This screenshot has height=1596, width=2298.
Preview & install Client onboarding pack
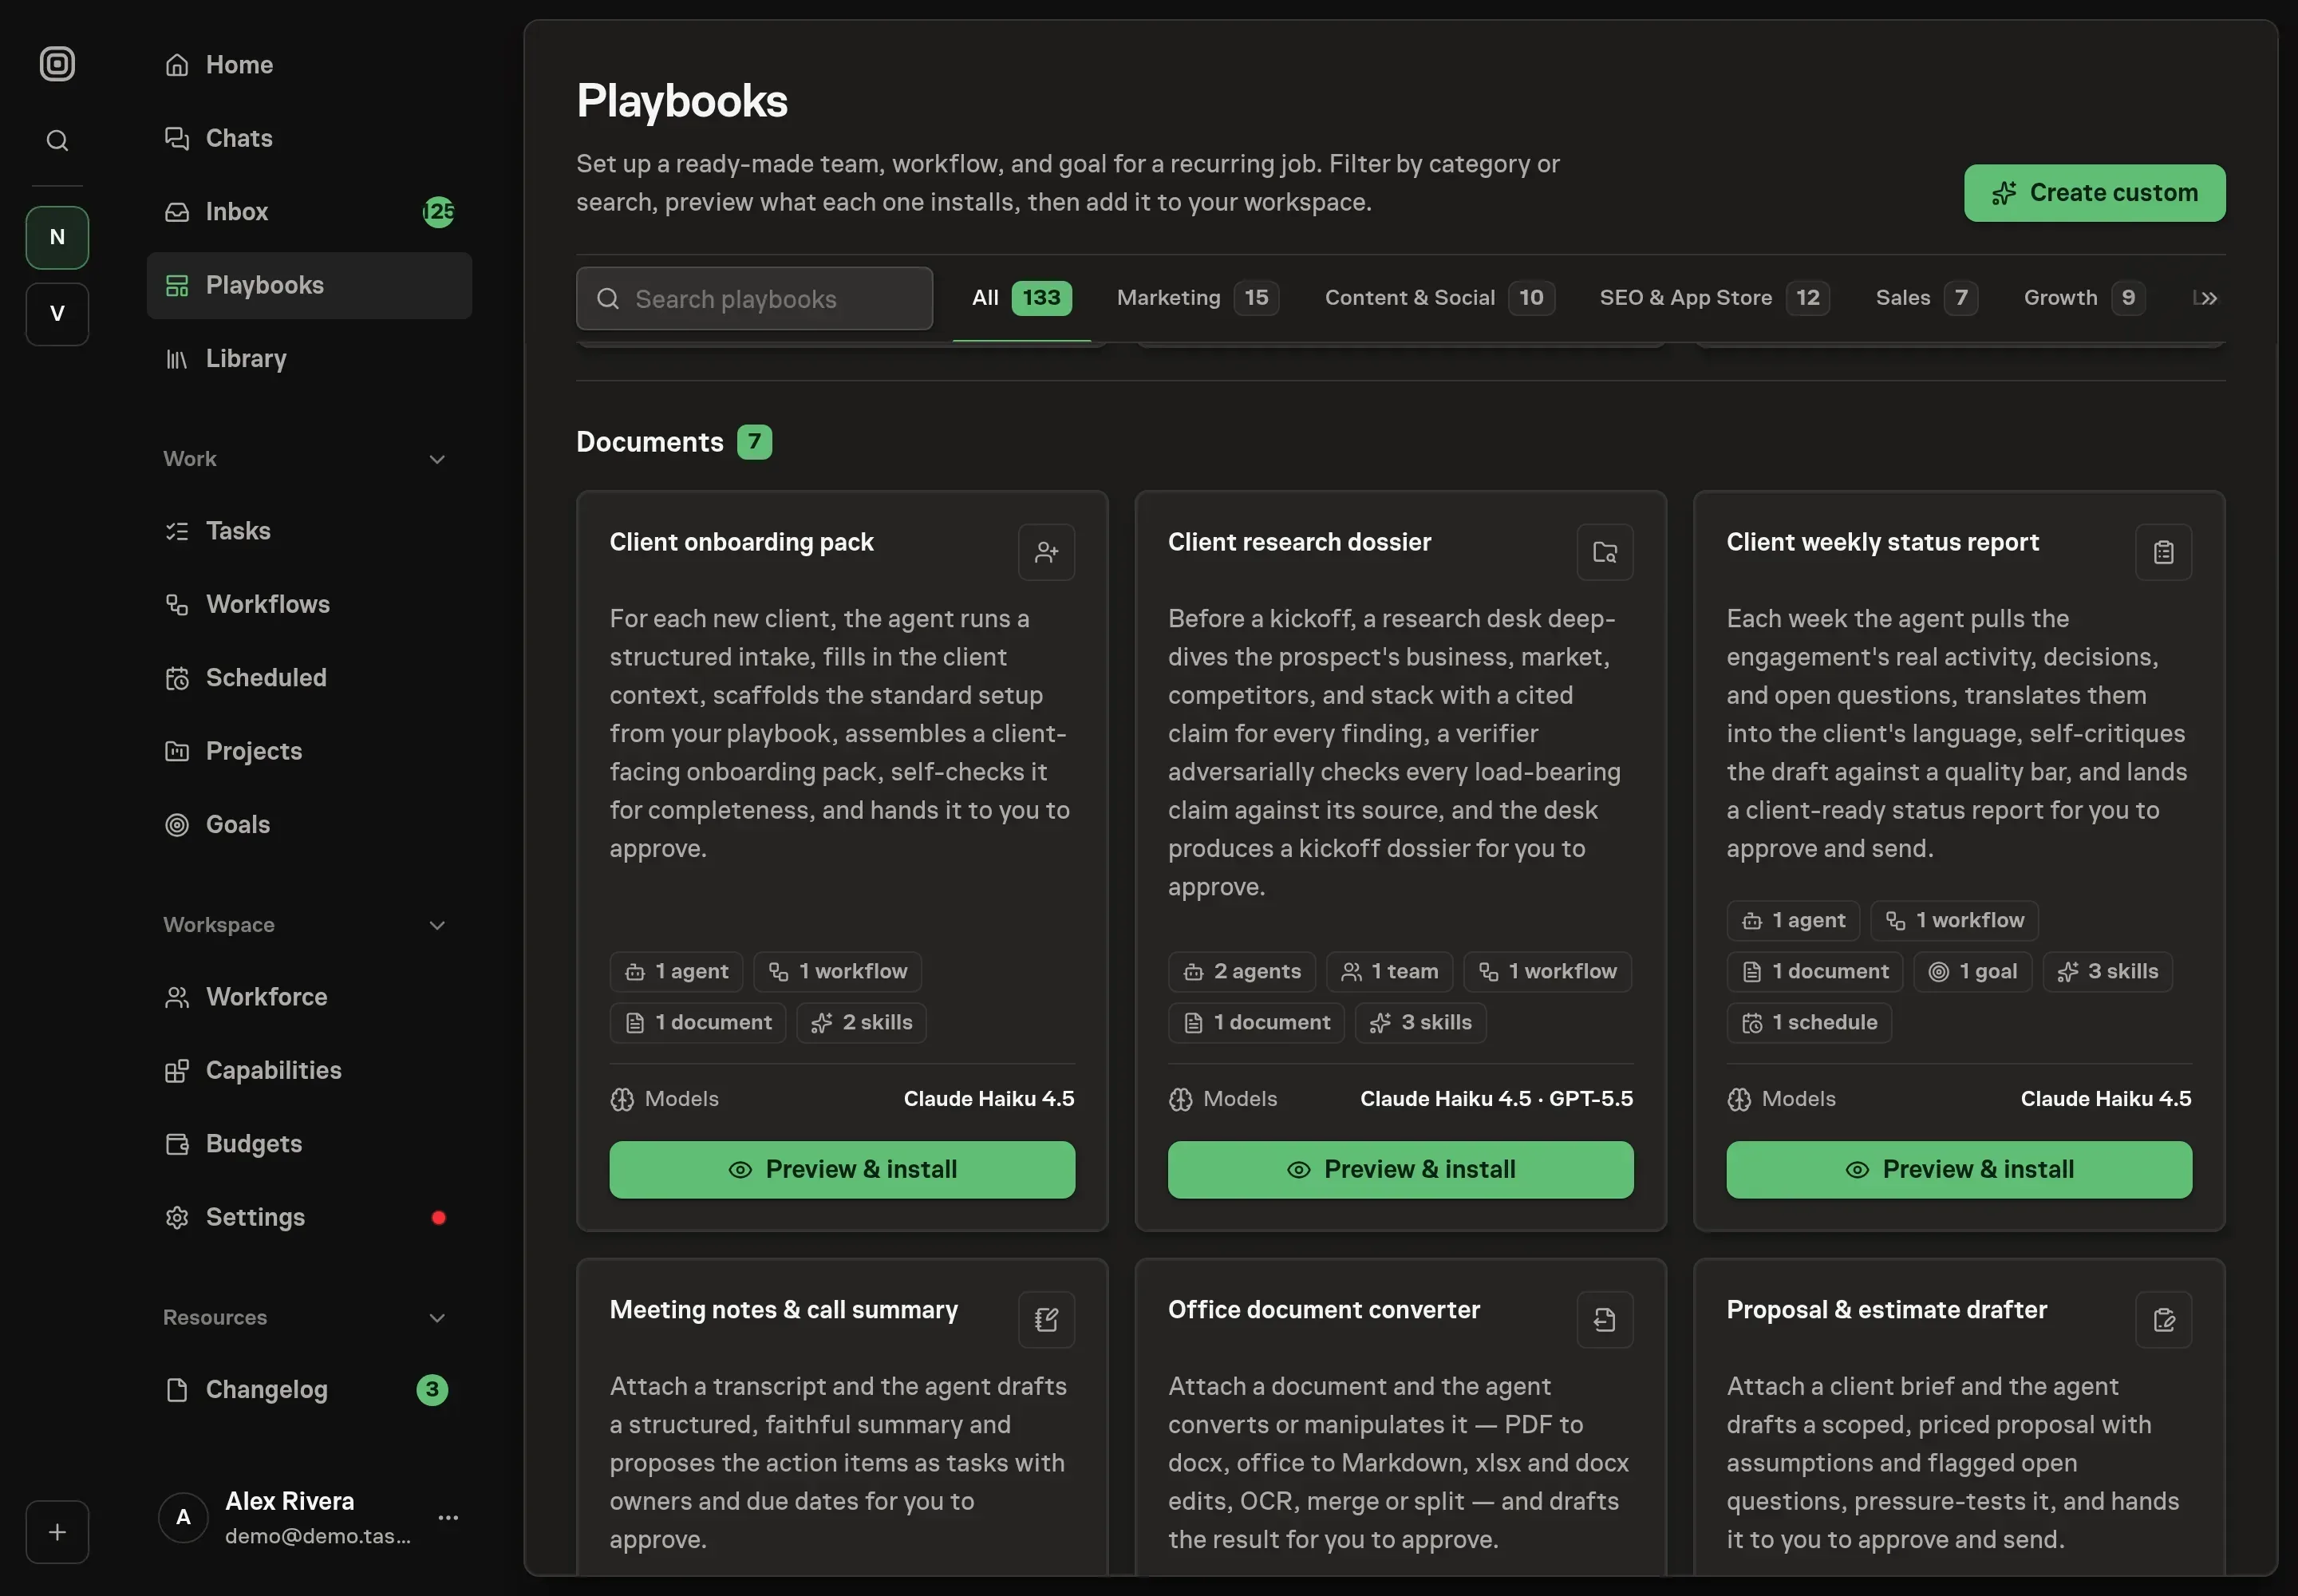click(x=842, y=1170)
